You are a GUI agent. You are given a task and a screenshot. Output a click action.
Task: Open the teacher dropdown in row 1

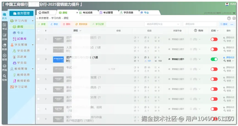point(199,39)
